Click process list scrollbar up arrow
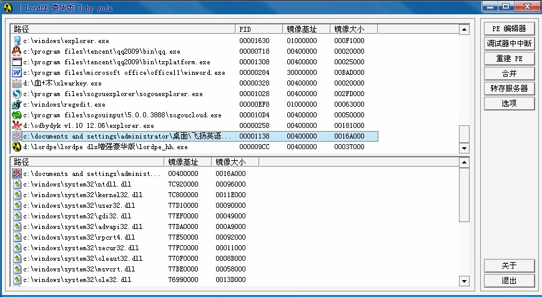The height and width of the screenshot is (297, 542). point(464,30)
